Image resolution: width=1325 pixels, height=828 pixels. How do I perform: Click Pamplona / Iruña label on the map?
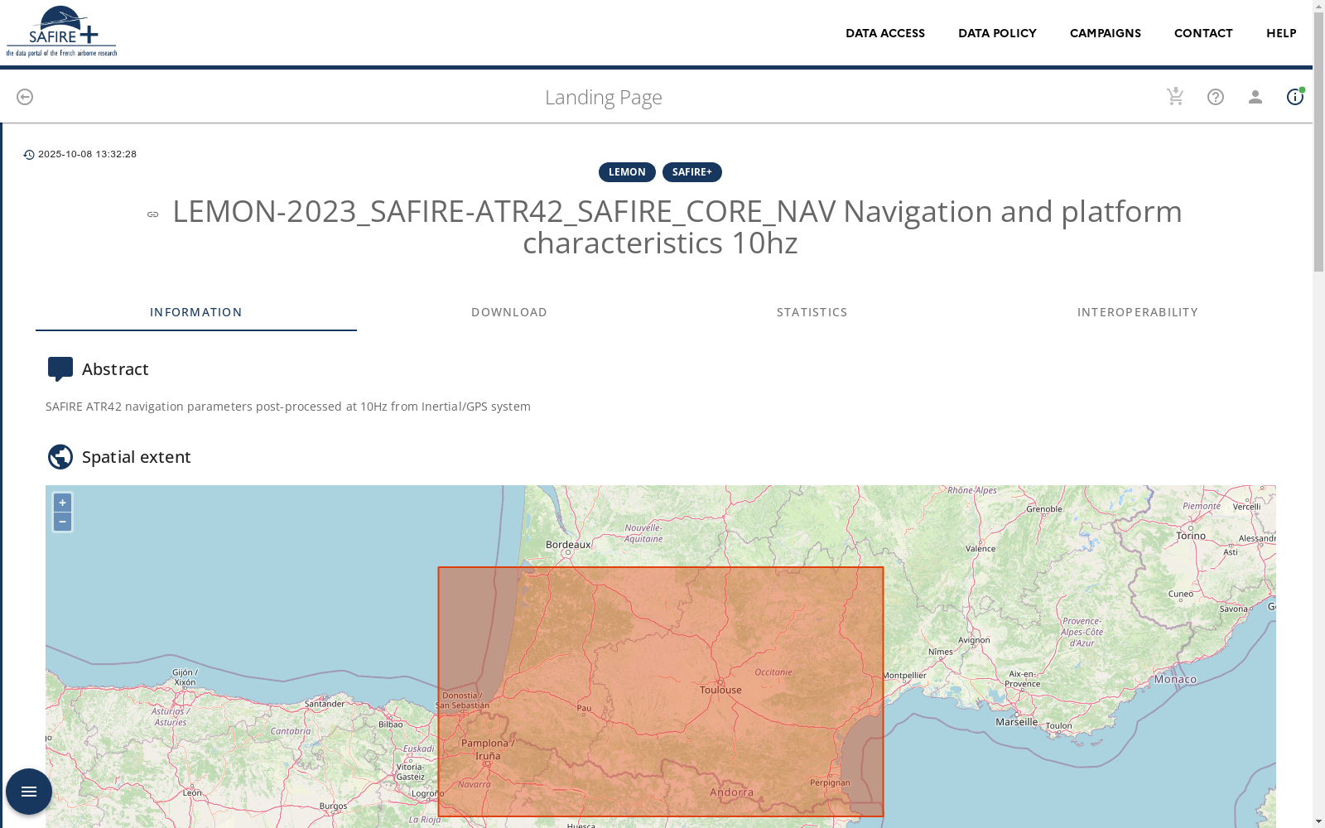point(488,749)
